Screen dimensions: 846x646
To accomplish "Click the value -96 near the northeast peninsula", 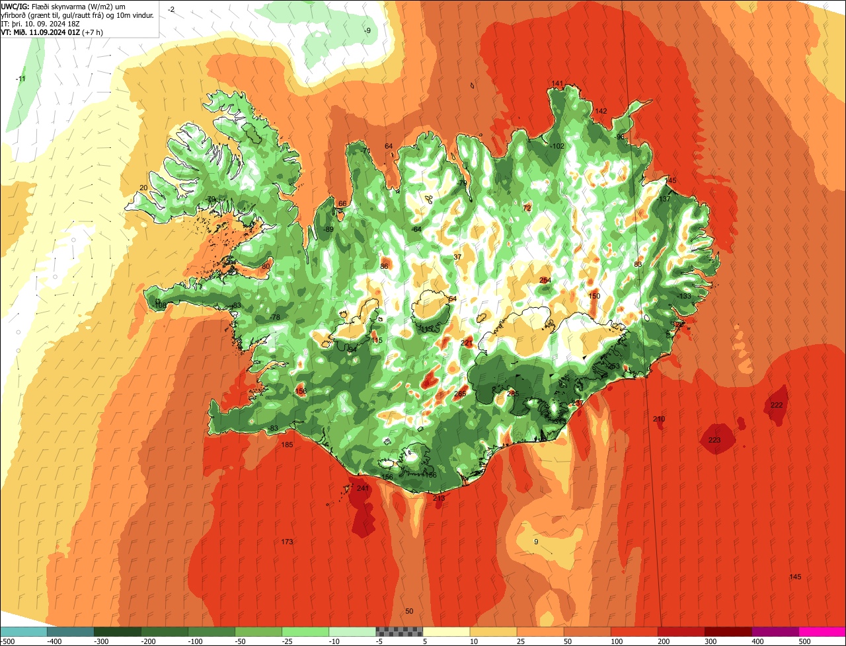I will [619, 137].
